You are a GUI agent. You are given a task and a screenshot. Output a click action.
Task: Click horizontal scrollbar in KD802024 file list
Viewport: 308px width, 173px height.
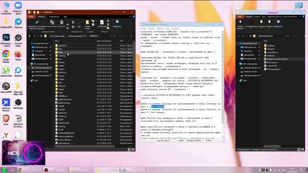pos(84,146)
